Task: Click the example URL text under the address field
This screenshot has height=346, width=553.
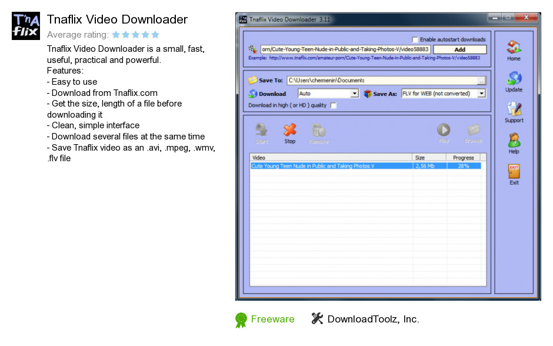Action: 364,58
